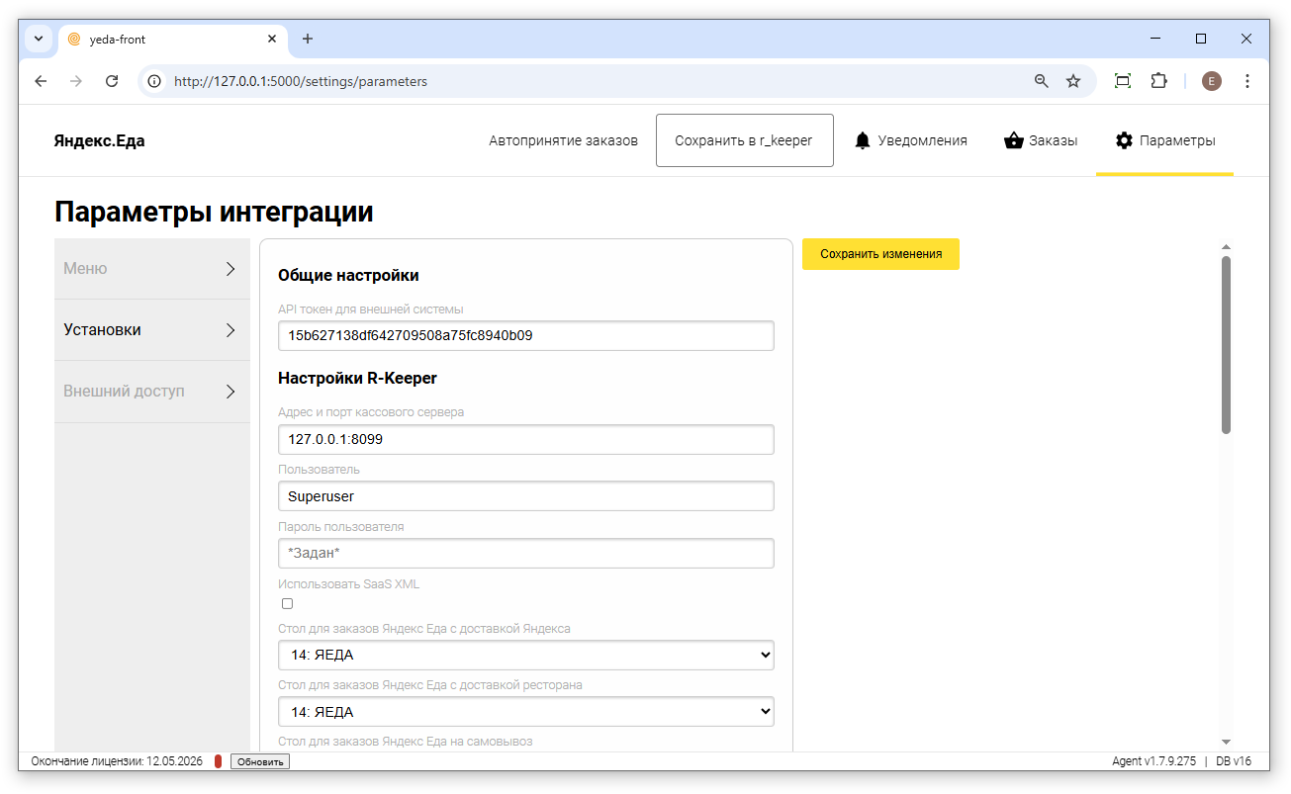Minimize the browser window
This screenshot has height=794, width=1291.
point(1155,39)
